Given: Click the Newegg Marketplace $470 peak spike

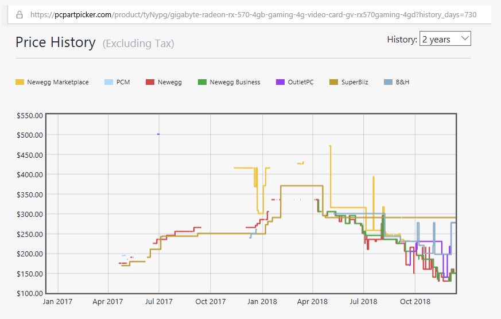Looking at the screenshot, I should click(330, 146).
